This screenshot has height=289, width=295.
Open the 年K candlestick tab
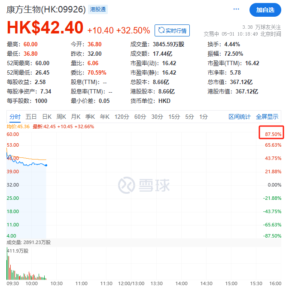(105, 117)
